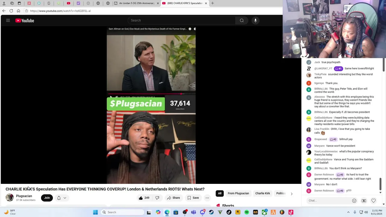Open Copilot from the taskbar
The image size is (386, 217).
158,212
